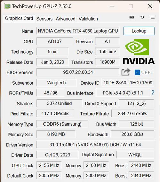Click the BIOS Version field
Image resolution: width=160 pixels, height=182 pixels.
tap(78, 72)
